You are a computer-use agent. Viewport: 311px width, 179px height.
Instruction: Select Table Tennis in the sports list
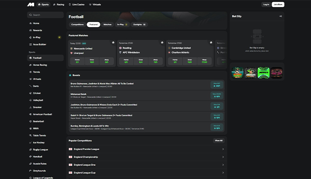pos(46,135)
